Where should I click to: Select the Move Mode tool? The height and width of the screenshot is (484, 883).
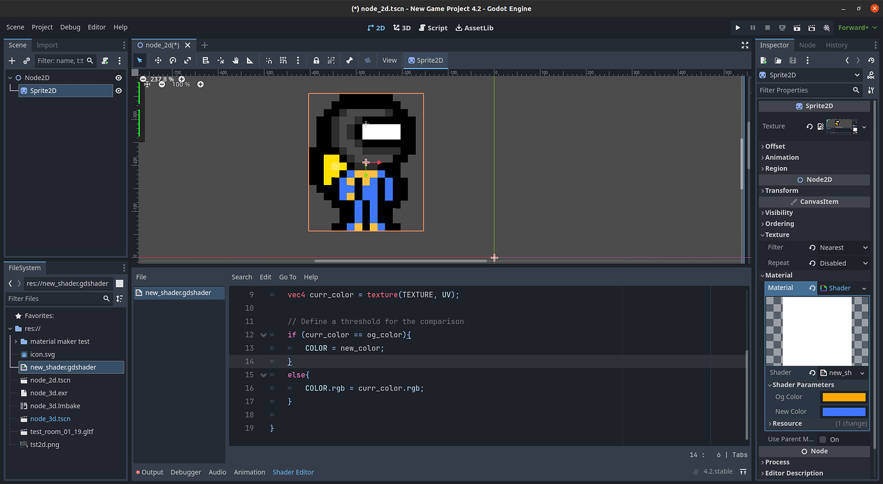(x=158, y=60)
